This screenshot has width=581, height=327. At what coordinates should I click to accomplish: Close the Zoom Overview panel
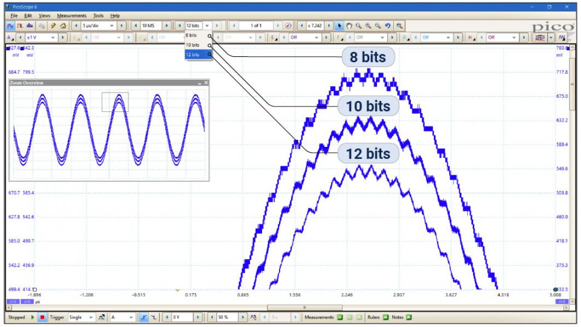tap(206, 83)
